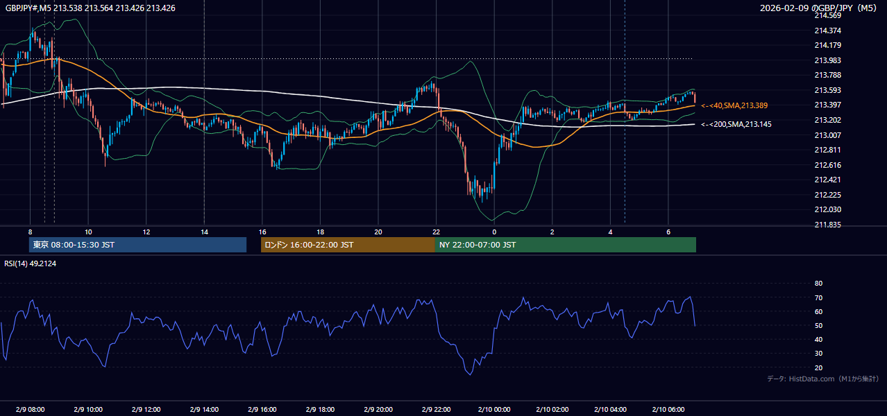Click the hour 12 label on time axis
This screenshot has width=887, height=416.
click(146, 232)
